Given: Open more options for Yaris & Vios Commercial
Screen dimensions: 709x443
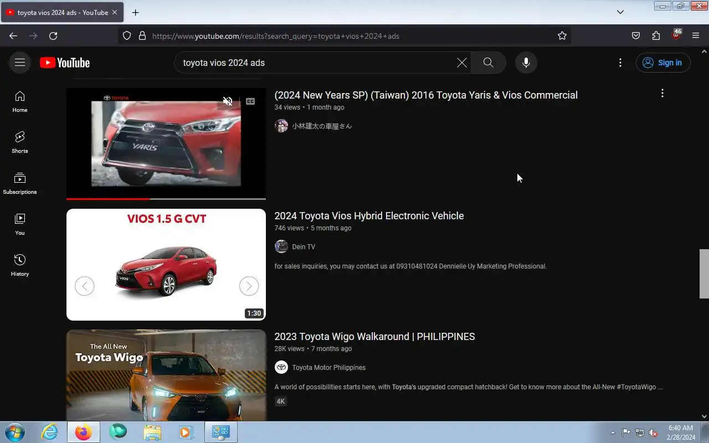Looking at the screenshot, I should 662,93.
